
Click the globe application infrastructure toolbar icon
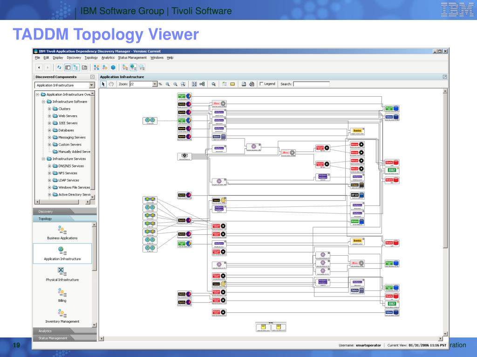[133, 67]
